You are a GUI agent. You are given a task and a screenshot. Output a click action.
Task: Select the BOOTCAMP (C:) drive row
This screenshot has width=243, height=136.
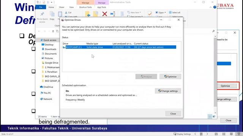(119, 47)
